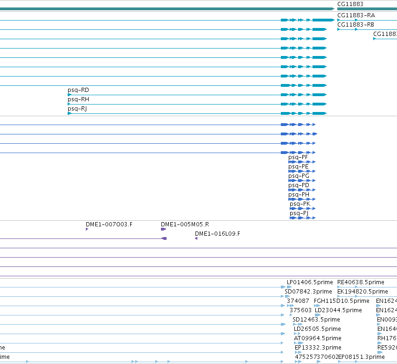The image size is (397, 364).
Task: Click the AT09964.5prime EST label
Action: 318,338
